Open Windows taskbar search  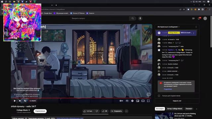click(x=6, y=2)
